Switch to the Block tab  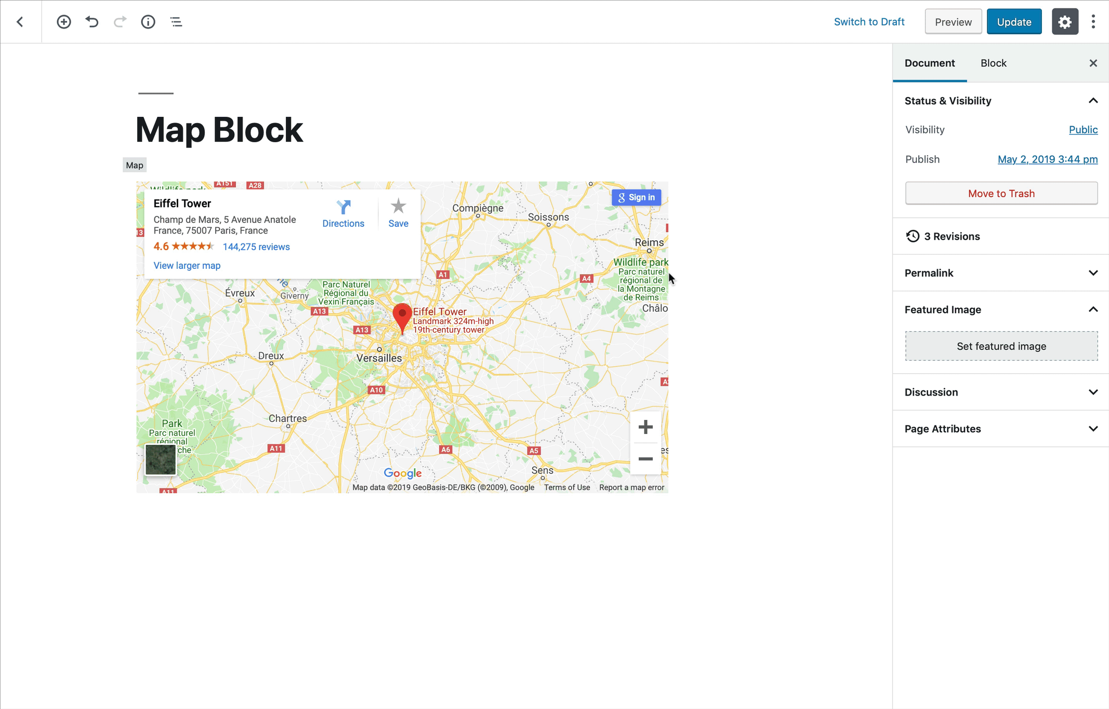[x=993, y=63]
